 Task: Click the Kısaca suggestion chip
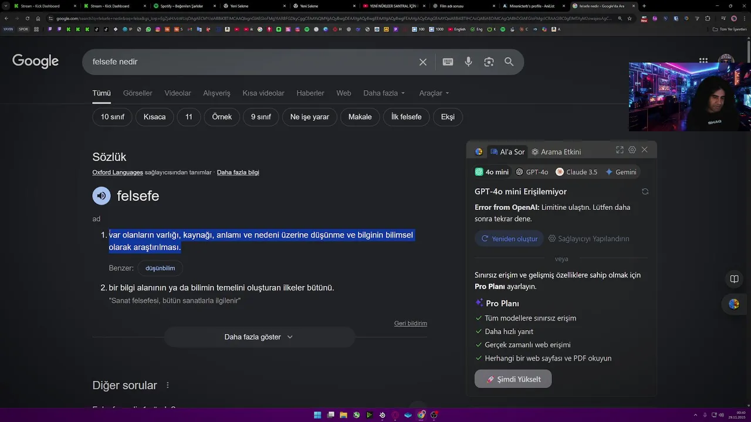(154, 117)
